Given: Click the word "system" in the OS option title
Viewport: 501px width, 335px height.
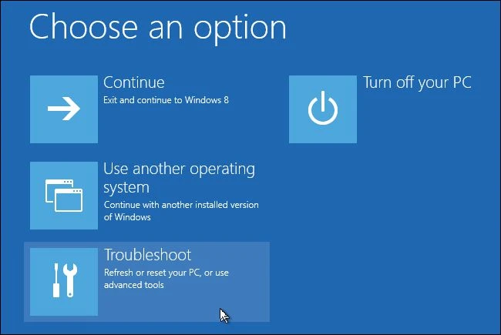Looking at the screenshot, I should 126,187.
